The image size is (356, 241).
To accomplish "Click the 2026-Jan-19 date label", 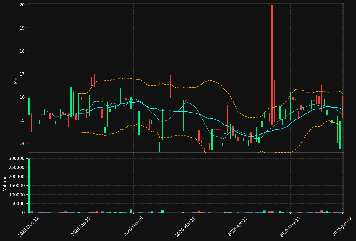I will tap(81, 226).
